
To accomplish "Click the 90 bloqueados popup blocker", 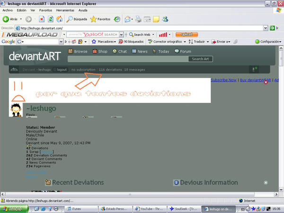I will click(131, 42).
